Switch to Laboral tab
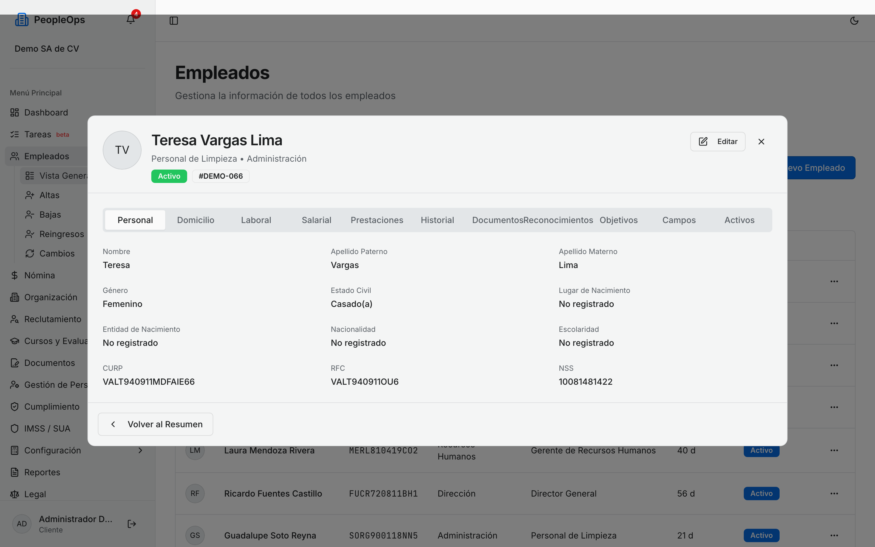Screen dimensions: 875x547 [x=256, y=220]
